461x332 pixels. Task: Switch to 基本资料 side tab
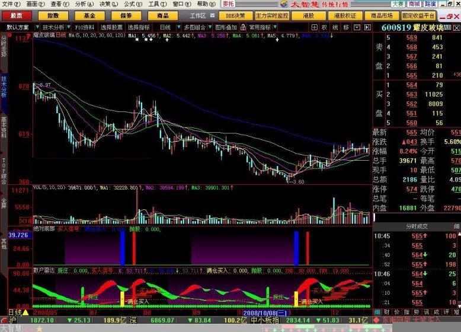tap(4, 127)
